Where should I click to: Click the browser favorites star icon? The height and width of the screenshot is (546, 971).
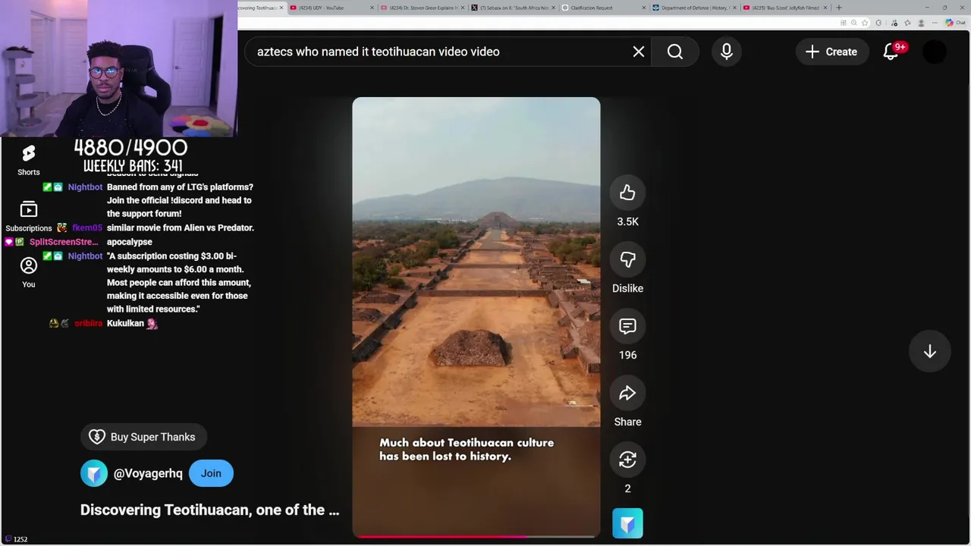[865, 23]
